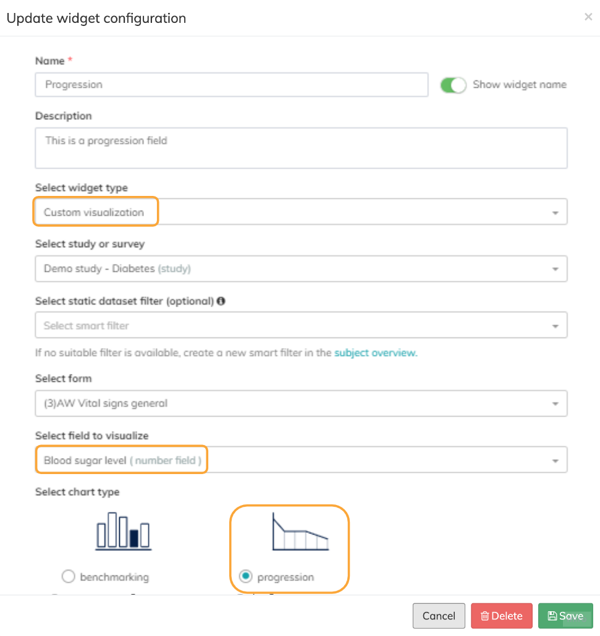Expand the Select form dropdown
This screenshot has height=636, width=600.
[x=301, y=404]
